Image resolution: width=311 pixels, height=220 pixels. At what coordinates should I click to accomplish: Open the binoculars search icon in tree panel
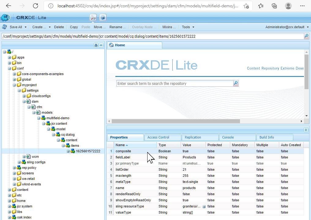pos(96,45)
